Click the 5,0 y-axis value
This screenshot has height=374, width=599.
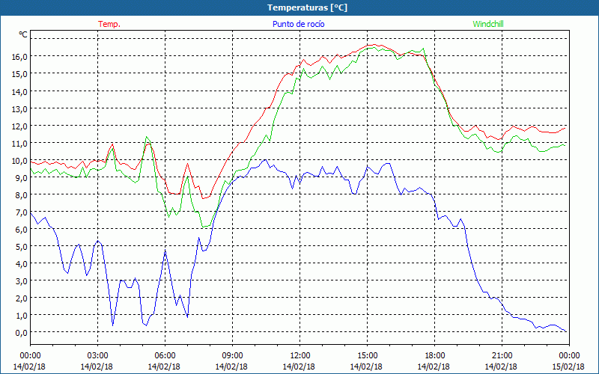(x=22, y=246)
